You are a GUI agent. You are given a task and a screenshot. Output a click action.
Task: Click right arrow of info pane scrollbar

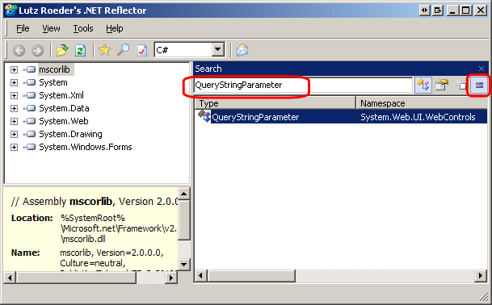171,278
